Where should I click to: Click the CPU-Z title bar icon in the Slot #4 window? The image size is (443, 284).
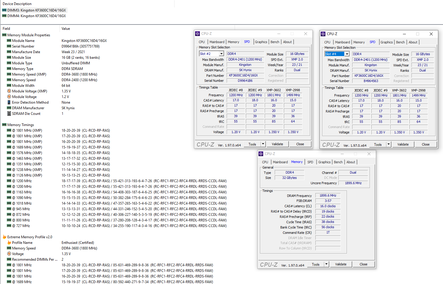(x=323, y=34)
